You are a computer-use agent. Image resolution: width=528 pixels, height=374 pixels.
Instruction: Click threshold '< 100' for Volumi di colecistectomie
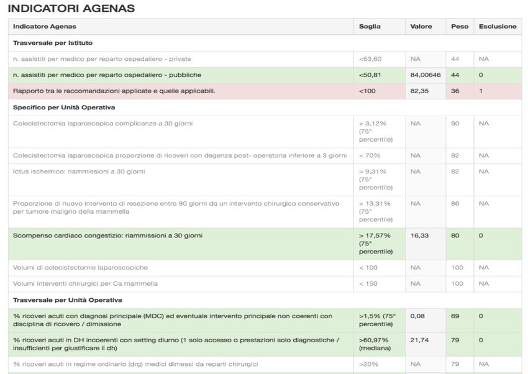pyautogui.click(x=368, y=268)
